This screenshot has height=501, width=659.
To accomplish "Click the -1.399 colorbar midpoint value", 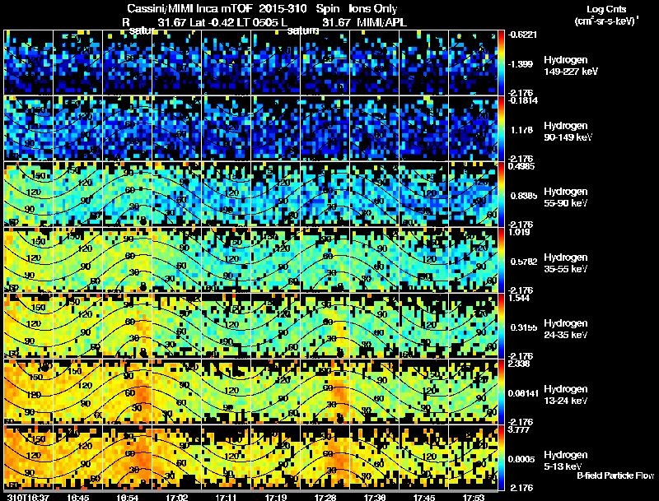I will point(521,64).
